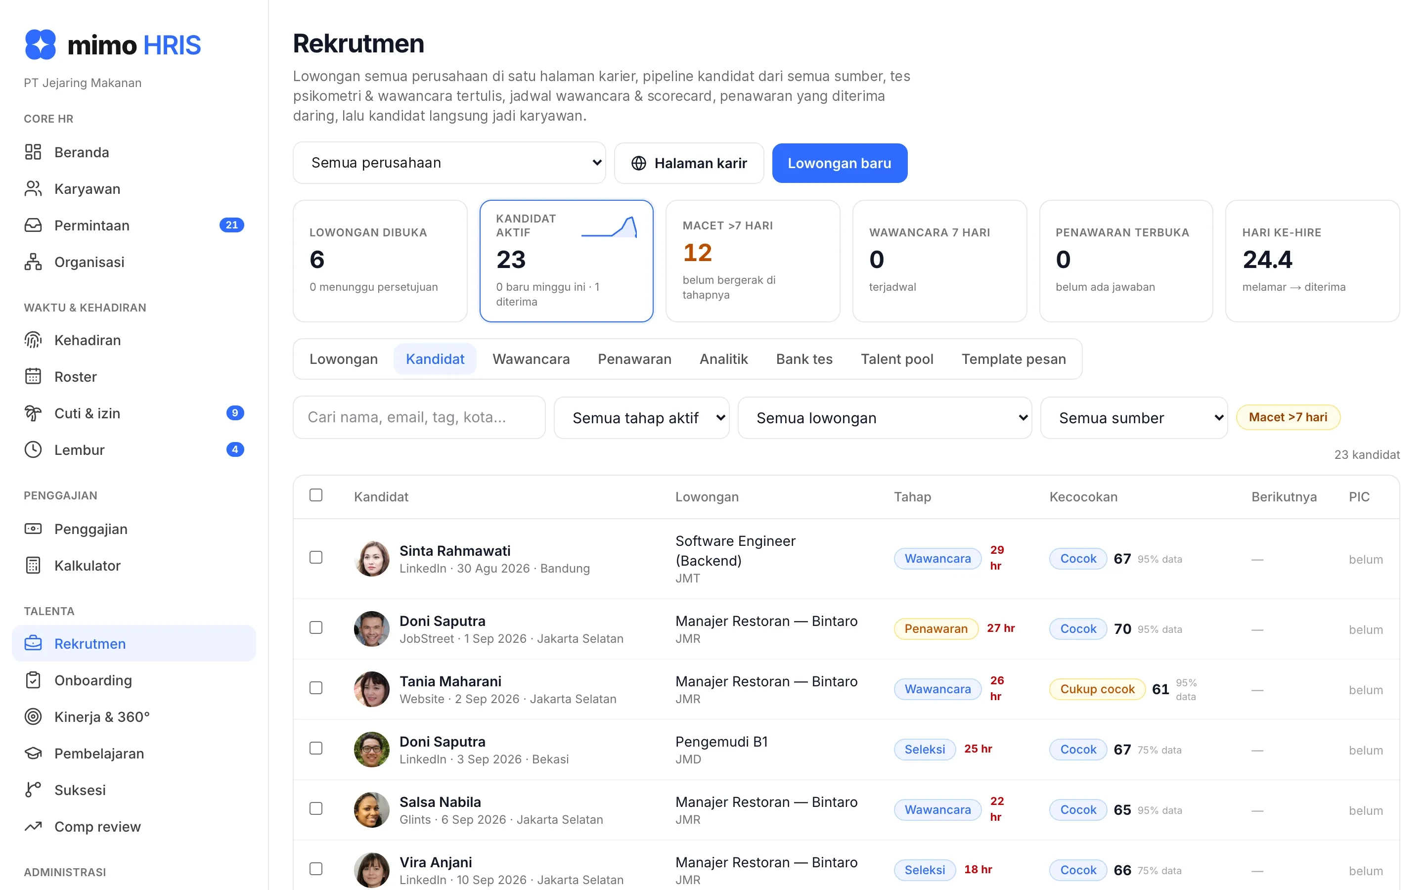This screenshot has width=1424, height=890.
Task: Switch to the Lowongan tab
Action: [x=344, y=358]
